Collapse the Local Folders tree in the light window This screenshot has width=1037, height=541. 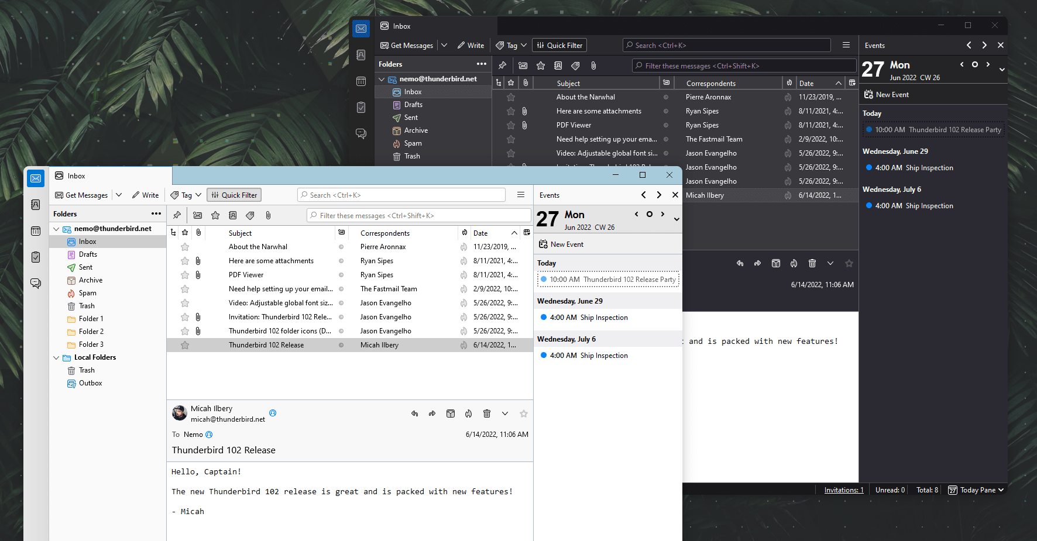click(x=56, y=357)
